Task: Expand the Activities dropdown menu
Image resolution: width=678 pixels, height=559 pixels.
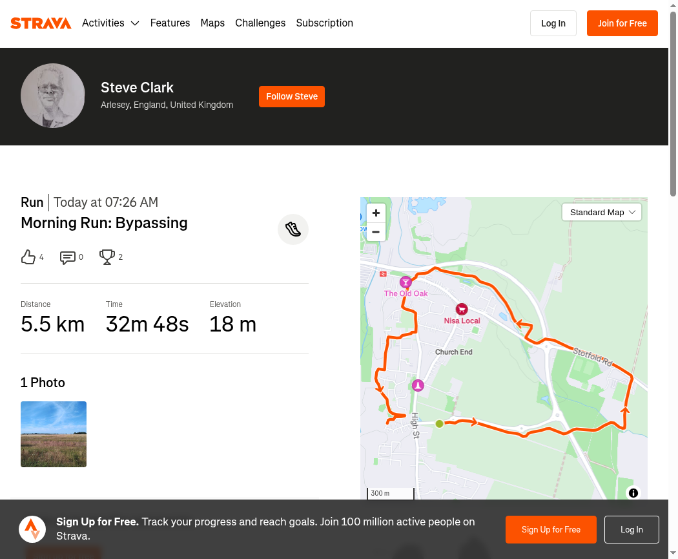Action: 110,23
